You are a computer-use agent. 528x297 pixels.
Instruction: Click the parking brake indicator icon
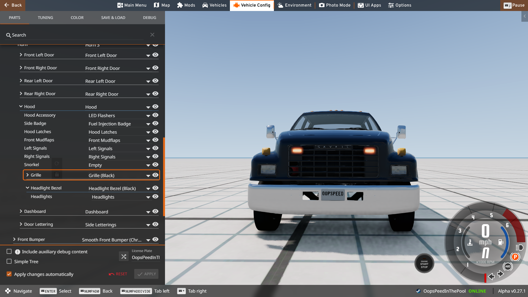[515, 257]
